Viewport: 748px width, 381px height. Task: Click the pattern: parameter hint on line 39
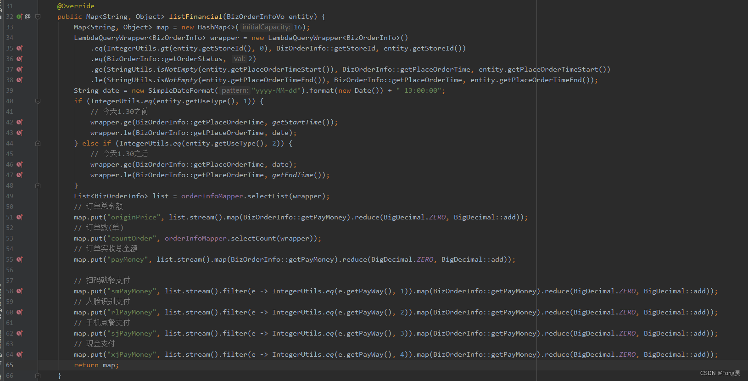point(234,90)
